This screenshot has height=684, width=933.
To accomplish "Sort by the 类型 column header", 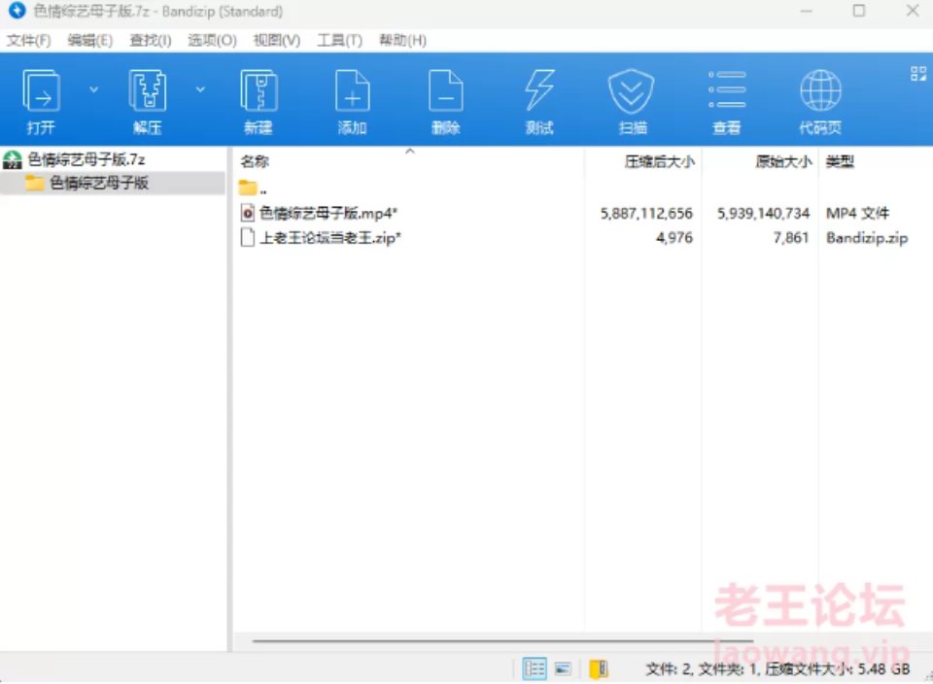I will pyautogui.click(x=840, y=161).
